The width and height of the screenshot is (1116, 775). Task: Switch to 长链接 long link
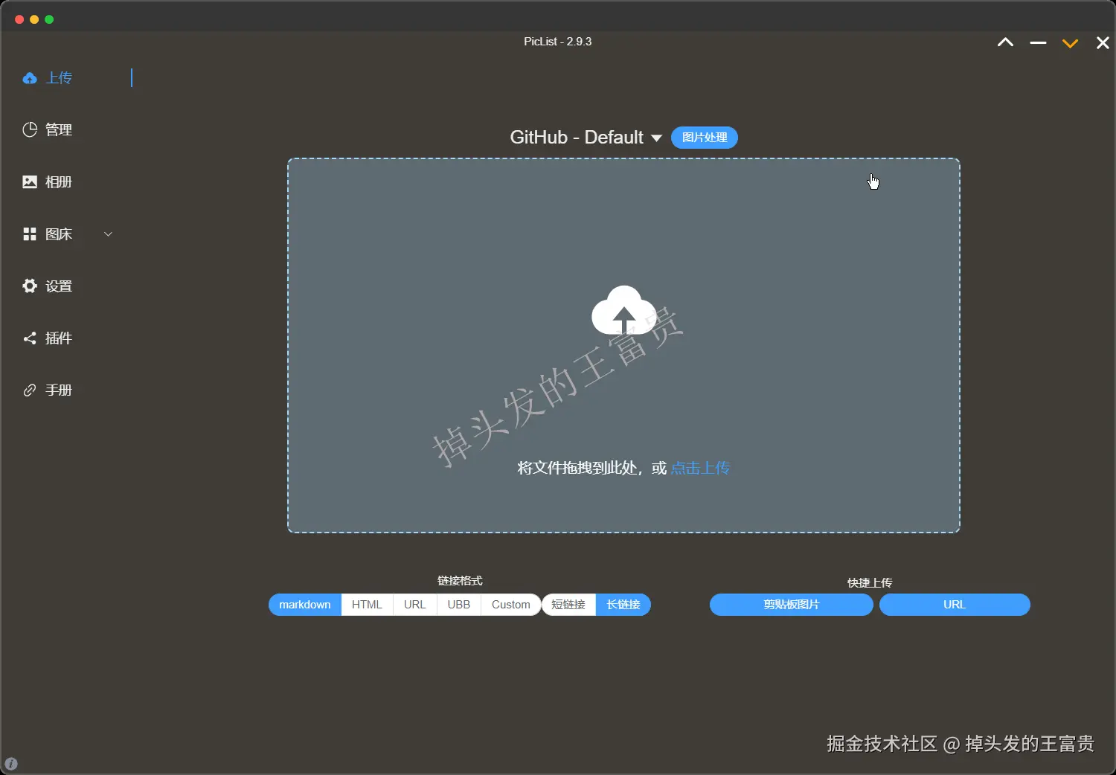[x=623, y=605]
